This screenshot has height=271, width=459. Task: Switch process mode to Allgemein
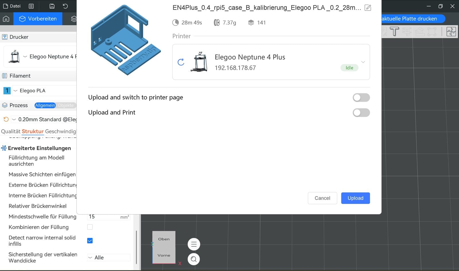point(45,105)
